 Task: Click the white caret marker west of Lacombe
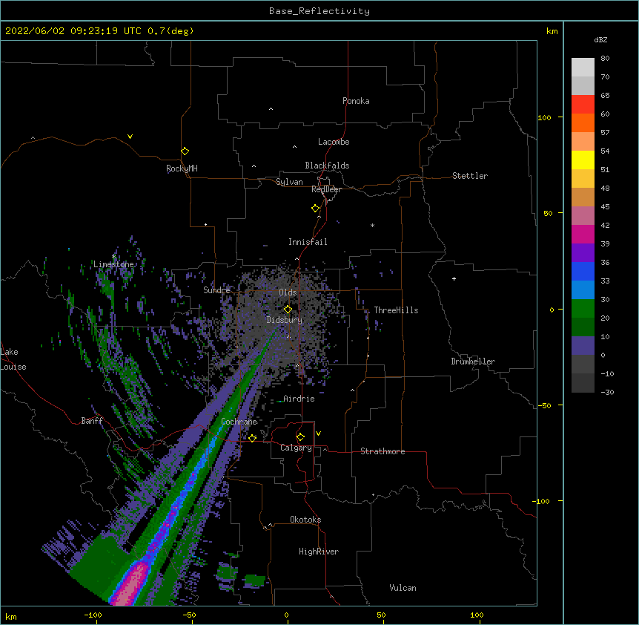pos(294,146)
